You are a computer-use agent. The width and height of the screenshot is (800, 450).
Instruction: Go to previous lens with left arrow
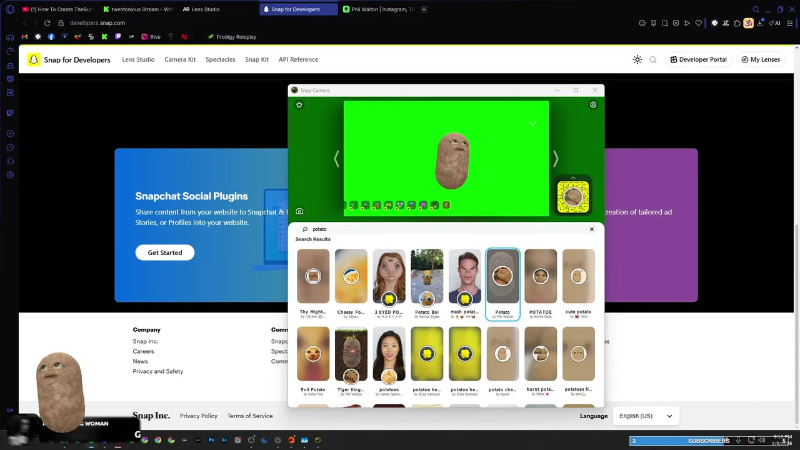[336, 159]
